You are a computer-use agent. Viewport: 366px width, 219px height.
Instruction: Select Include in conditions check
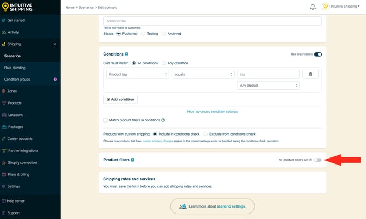click(155, 134)
